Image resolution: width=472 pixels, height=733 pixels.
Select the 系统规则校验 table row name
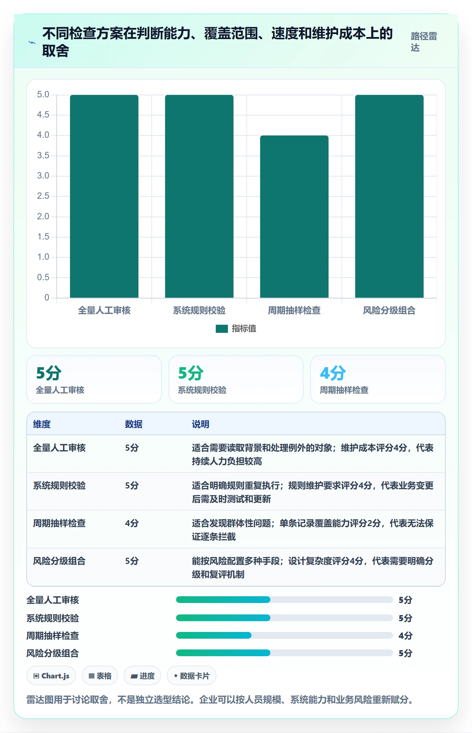[59, 485]
